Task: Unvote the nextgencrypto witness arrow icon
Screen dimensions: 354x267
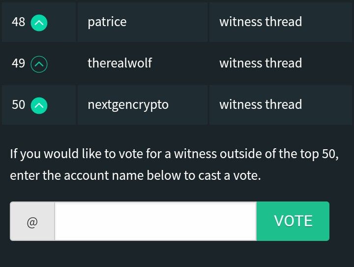Action: [x=39, y=105]
